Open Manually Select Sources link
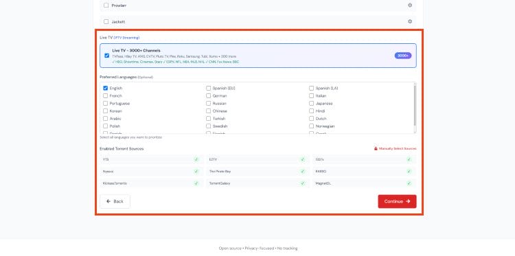 (x=395, y=149)
